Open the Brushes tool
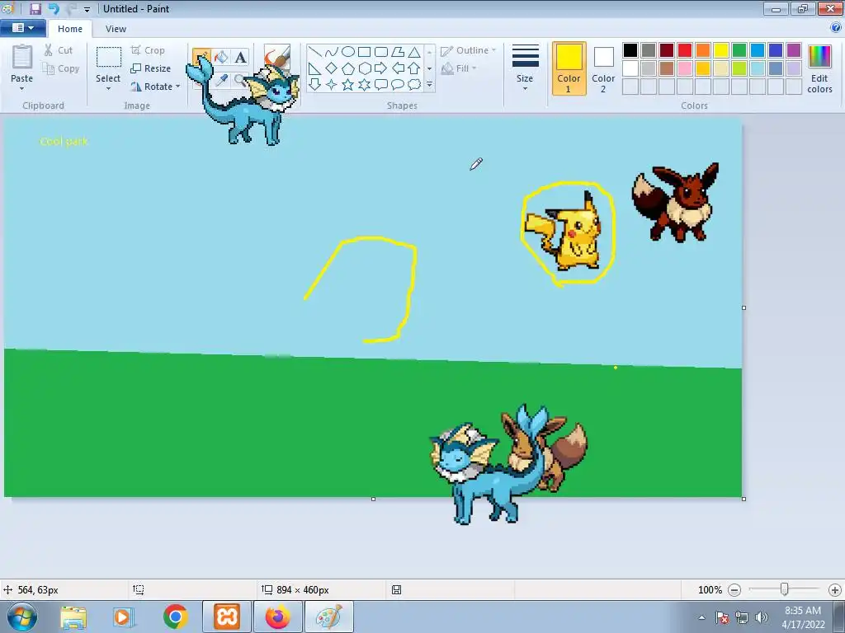845x633 pixels. tap(277, 57)
